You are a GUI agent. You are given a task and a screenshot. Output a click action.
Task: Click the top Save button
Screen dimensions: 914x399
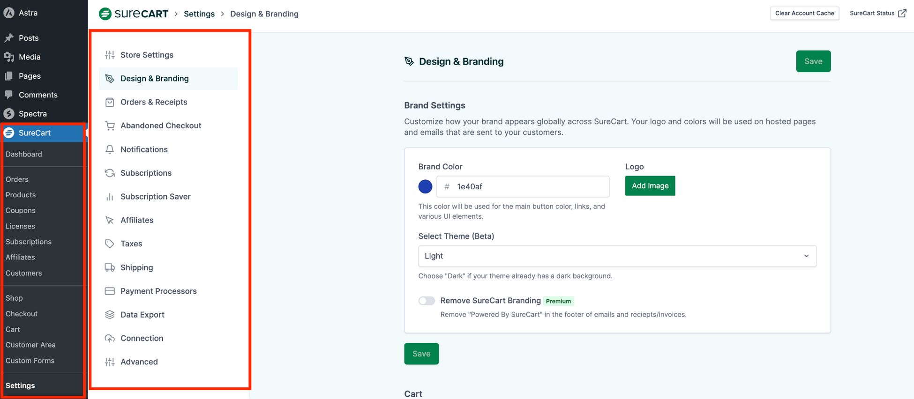pos(813,61)
